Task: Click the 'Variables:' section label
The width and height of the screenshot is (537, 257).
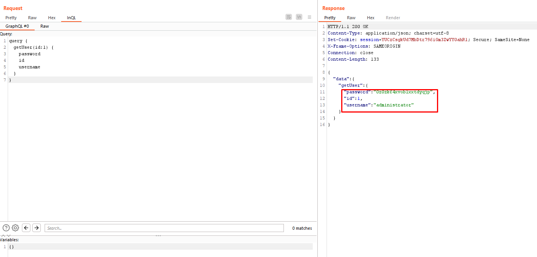Action: pos(9,240)
